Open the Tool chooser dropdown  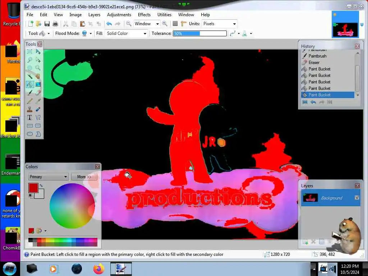click(x=49, y=33)
